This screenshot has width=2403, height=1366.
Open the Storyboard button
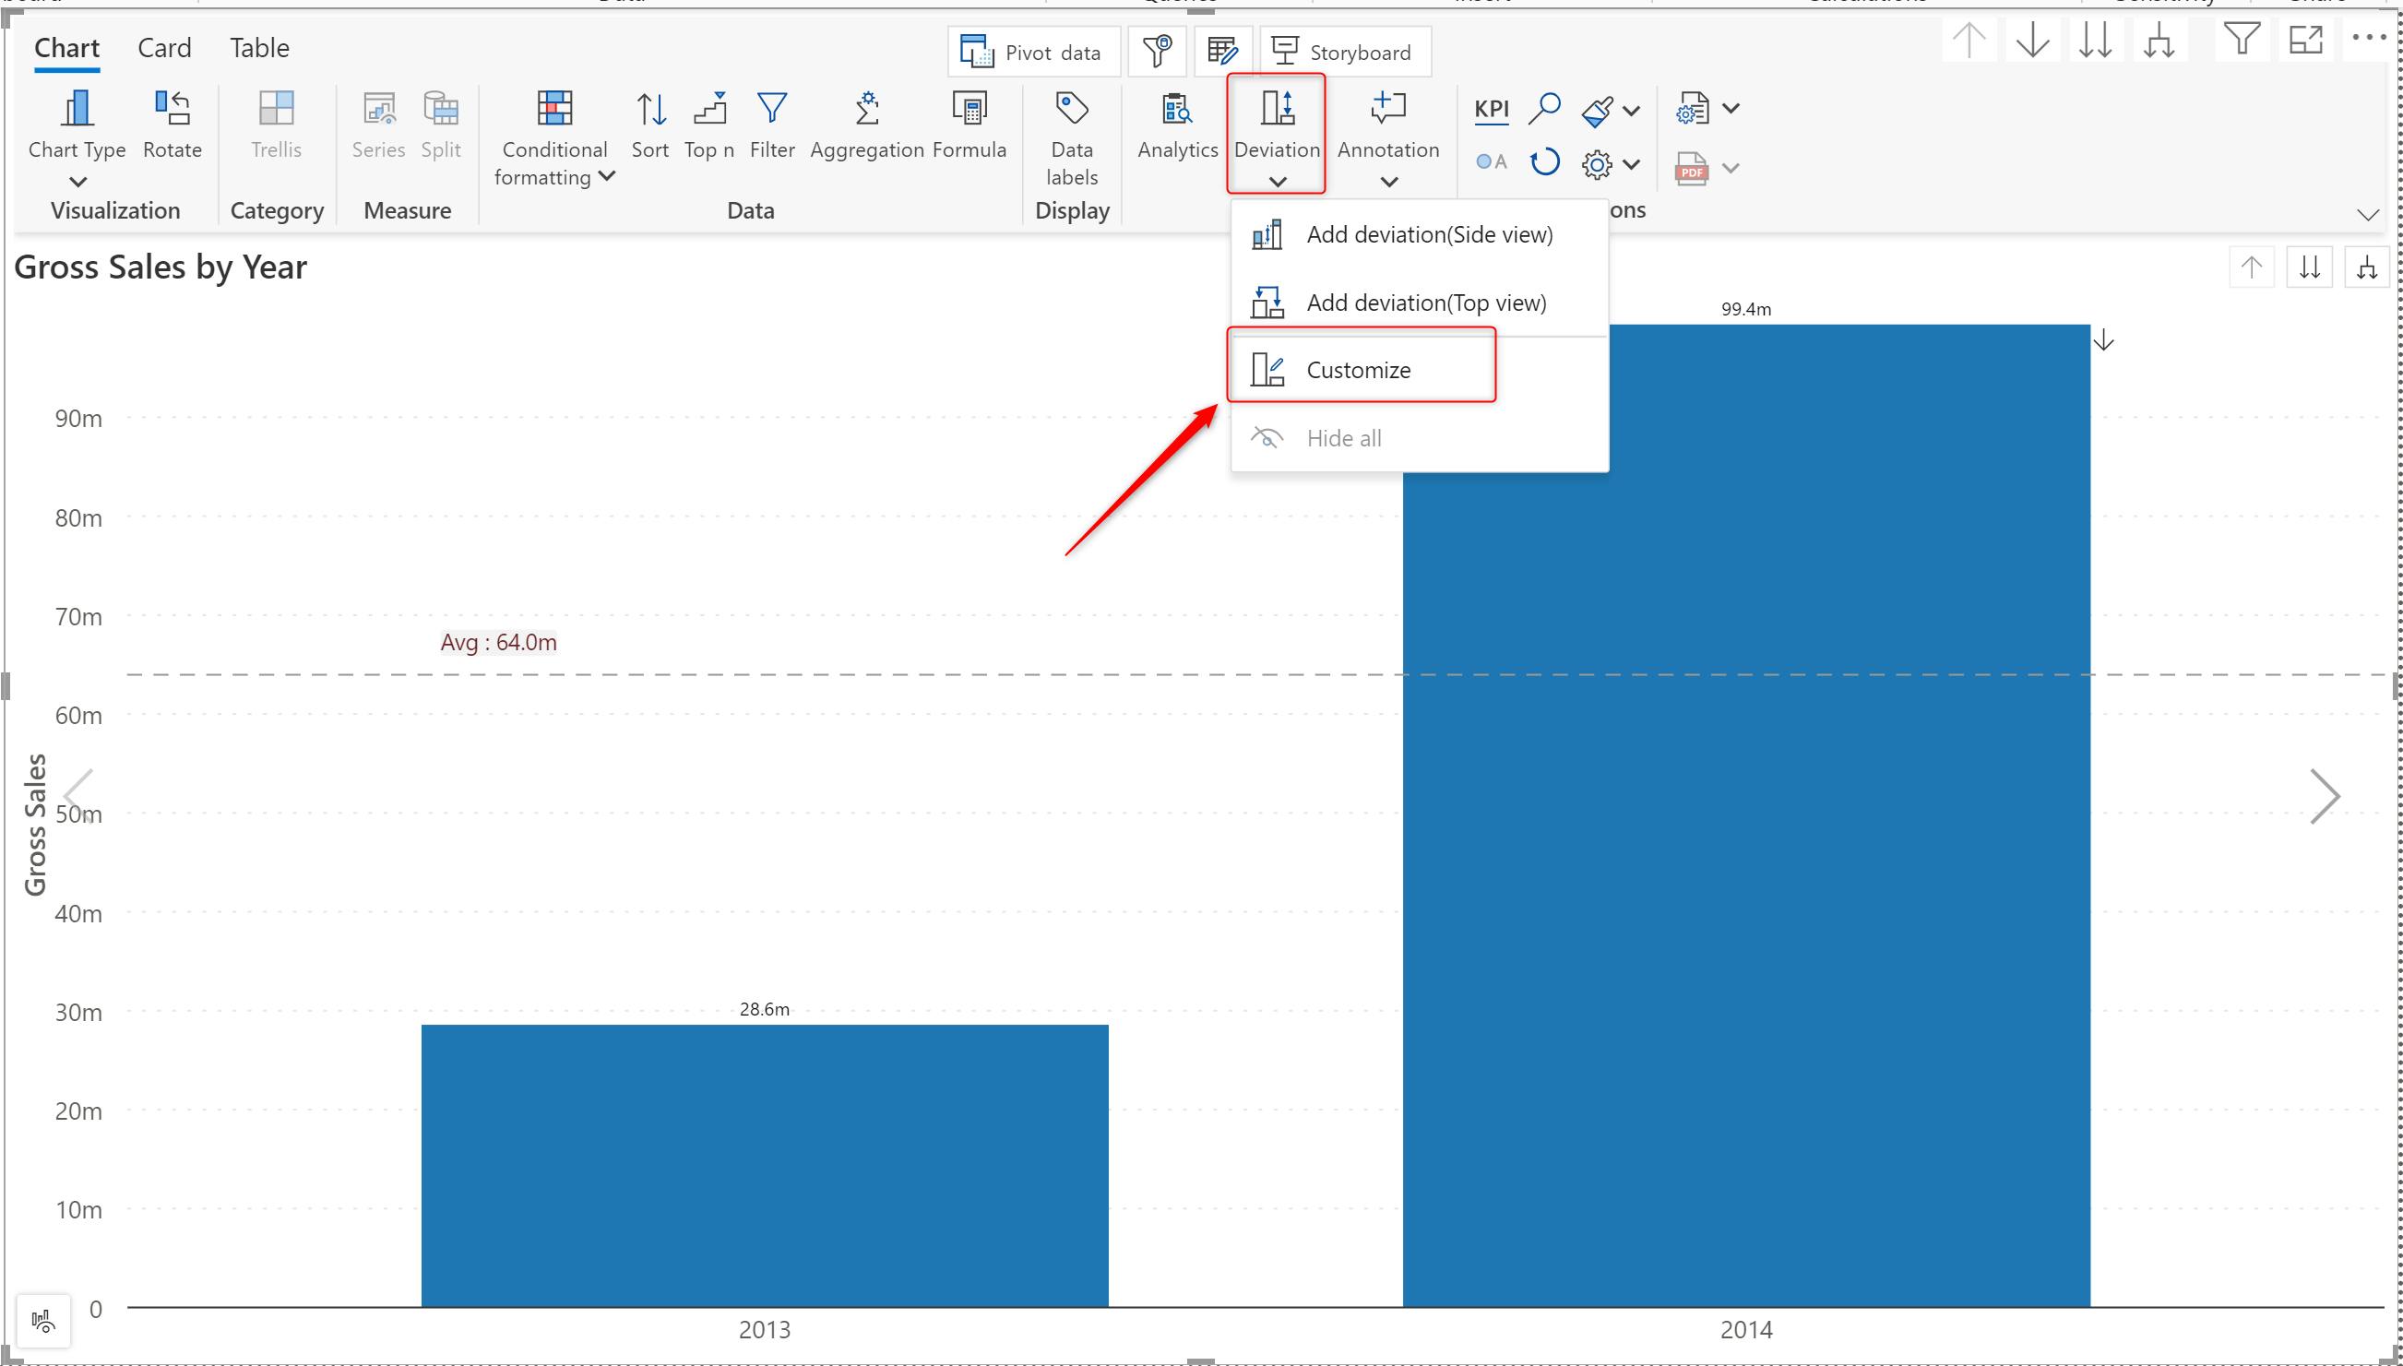pos(1344,53)
